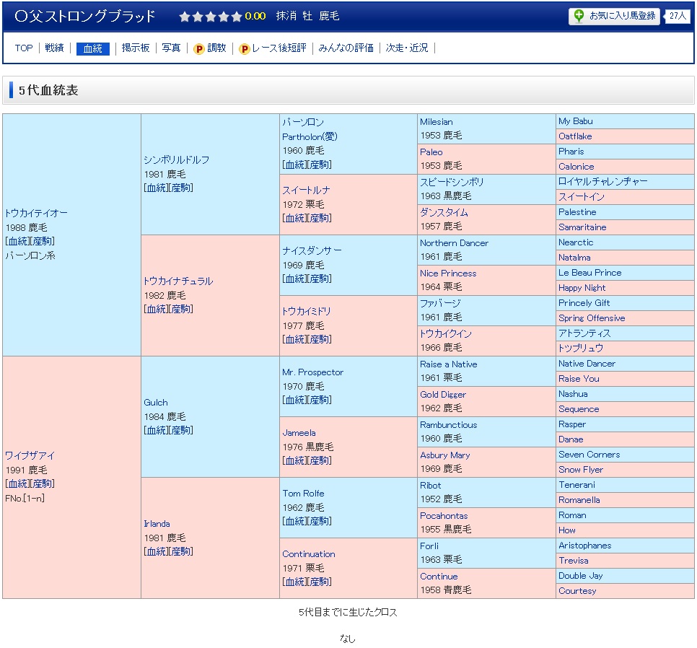The width and height of the screenshot is (697, 648).
Task: Click dam ワイプザアイ's name link
Action: (x=30, y=455)
